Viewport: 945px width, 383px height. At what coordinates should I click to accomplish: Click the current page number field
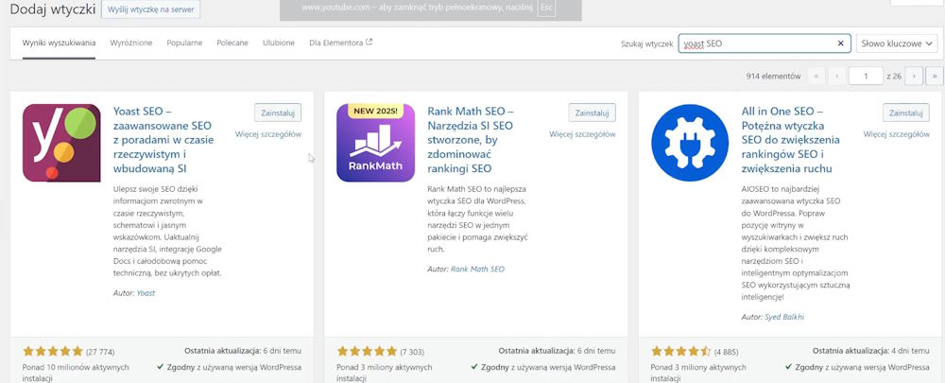(866, 76)
